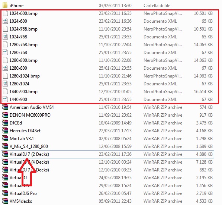The width and height of the screenshot is (222, 205).
Task: Select the 1024x600 XML document name
Action: tap(18, 21)
